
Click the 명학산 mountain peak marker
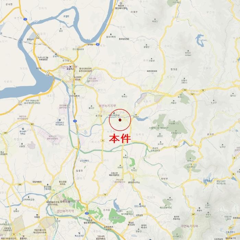point(124,94)
